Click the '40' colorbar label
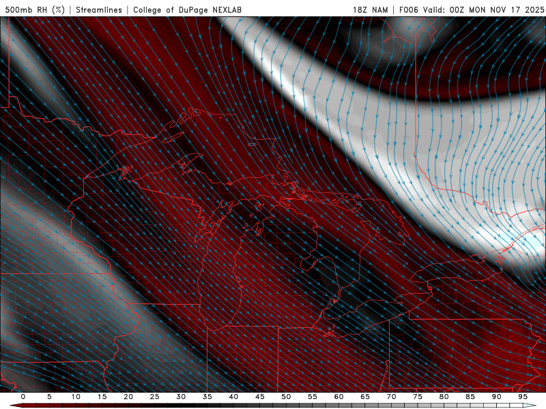 (233, 397)
